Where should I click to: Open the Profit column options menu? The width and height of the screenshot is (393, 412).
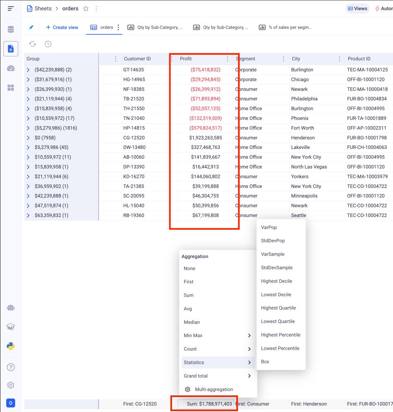click(x=227, y=59)
